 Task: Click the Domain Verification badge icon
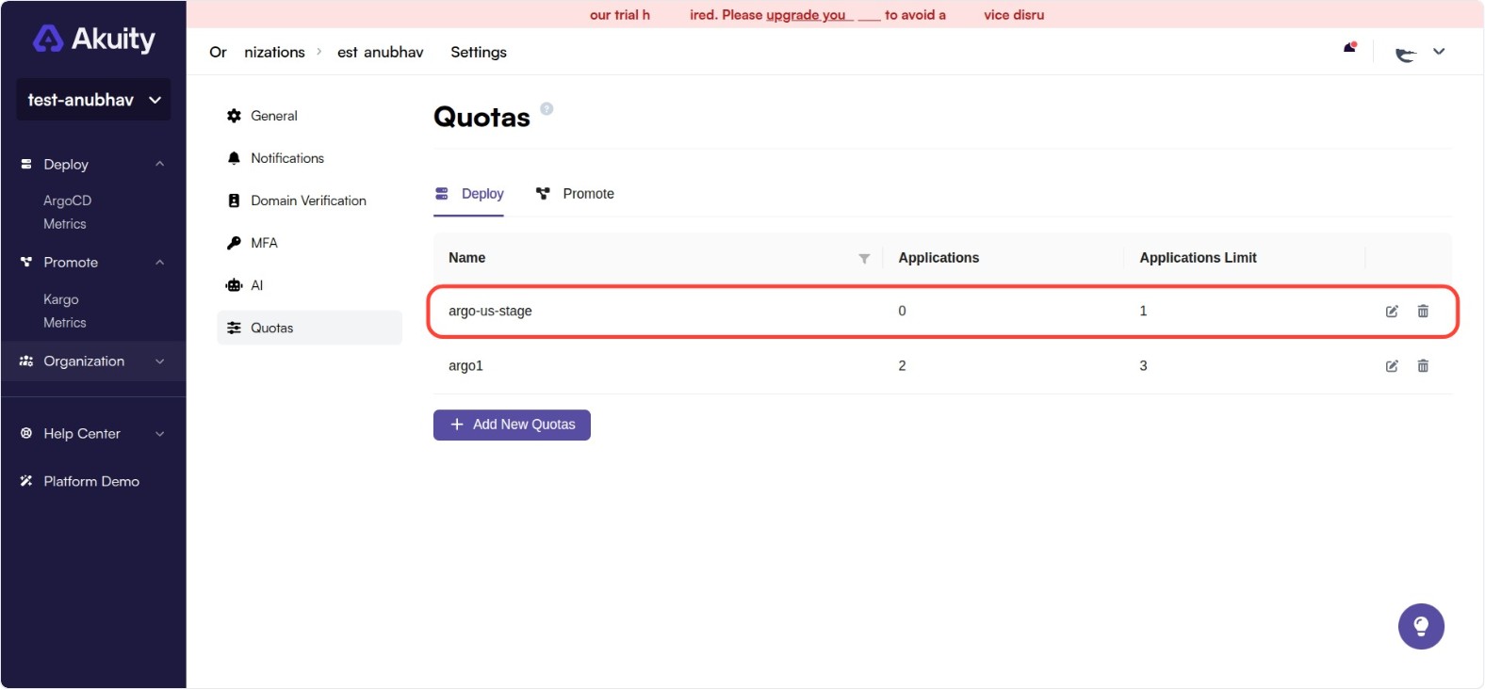pos(235,201)
